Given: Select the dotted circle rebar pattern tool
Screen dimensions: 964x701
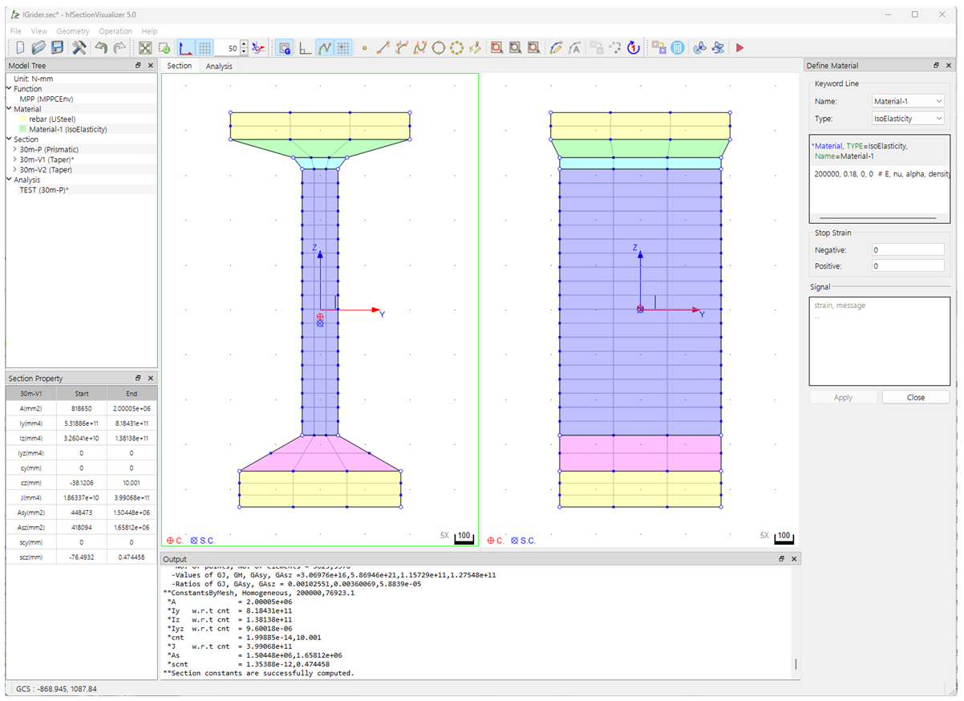Looking at the screenshot, I should pos(457,48).
